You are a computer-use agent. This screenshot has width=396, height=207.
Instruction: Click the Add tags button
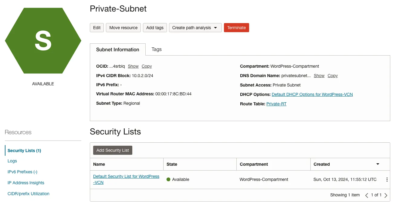pos(155,28)
